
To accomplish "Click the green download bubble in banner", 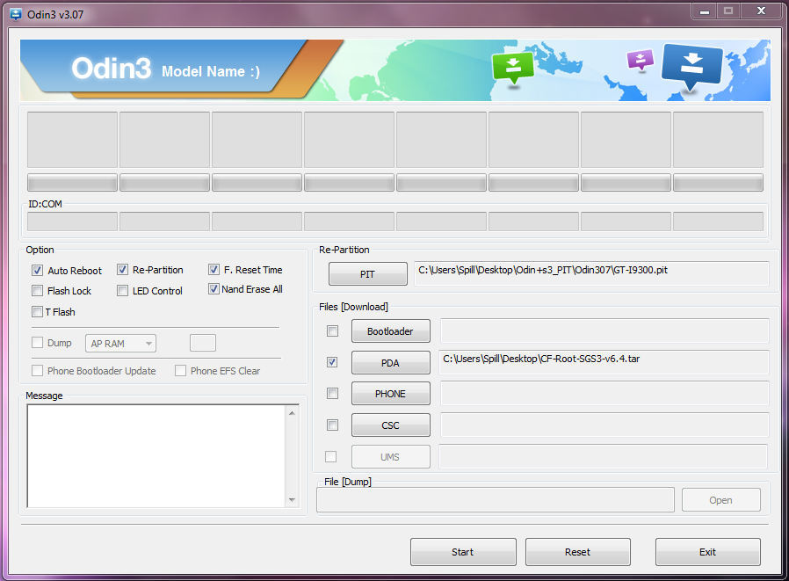I will [x=513, y=69].
